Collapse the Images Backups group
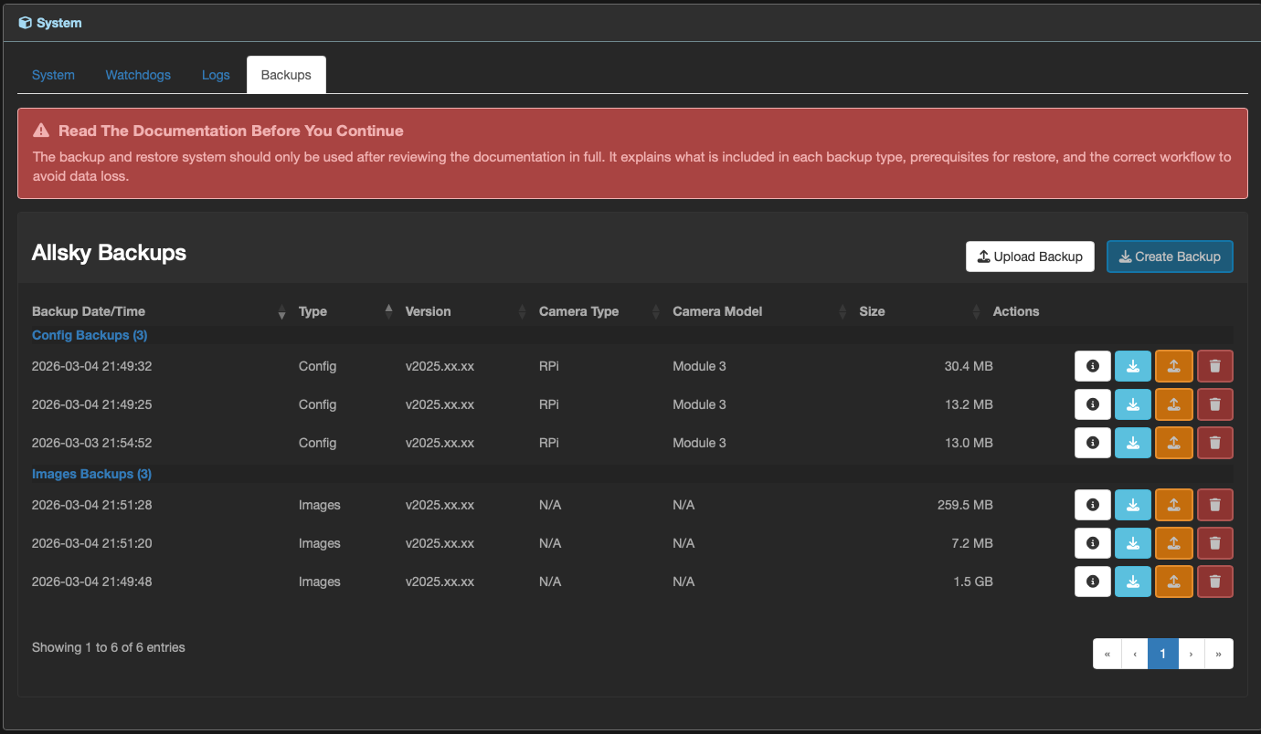The width and height of the screenshot is (1261, 734). [x=91, y=474]
